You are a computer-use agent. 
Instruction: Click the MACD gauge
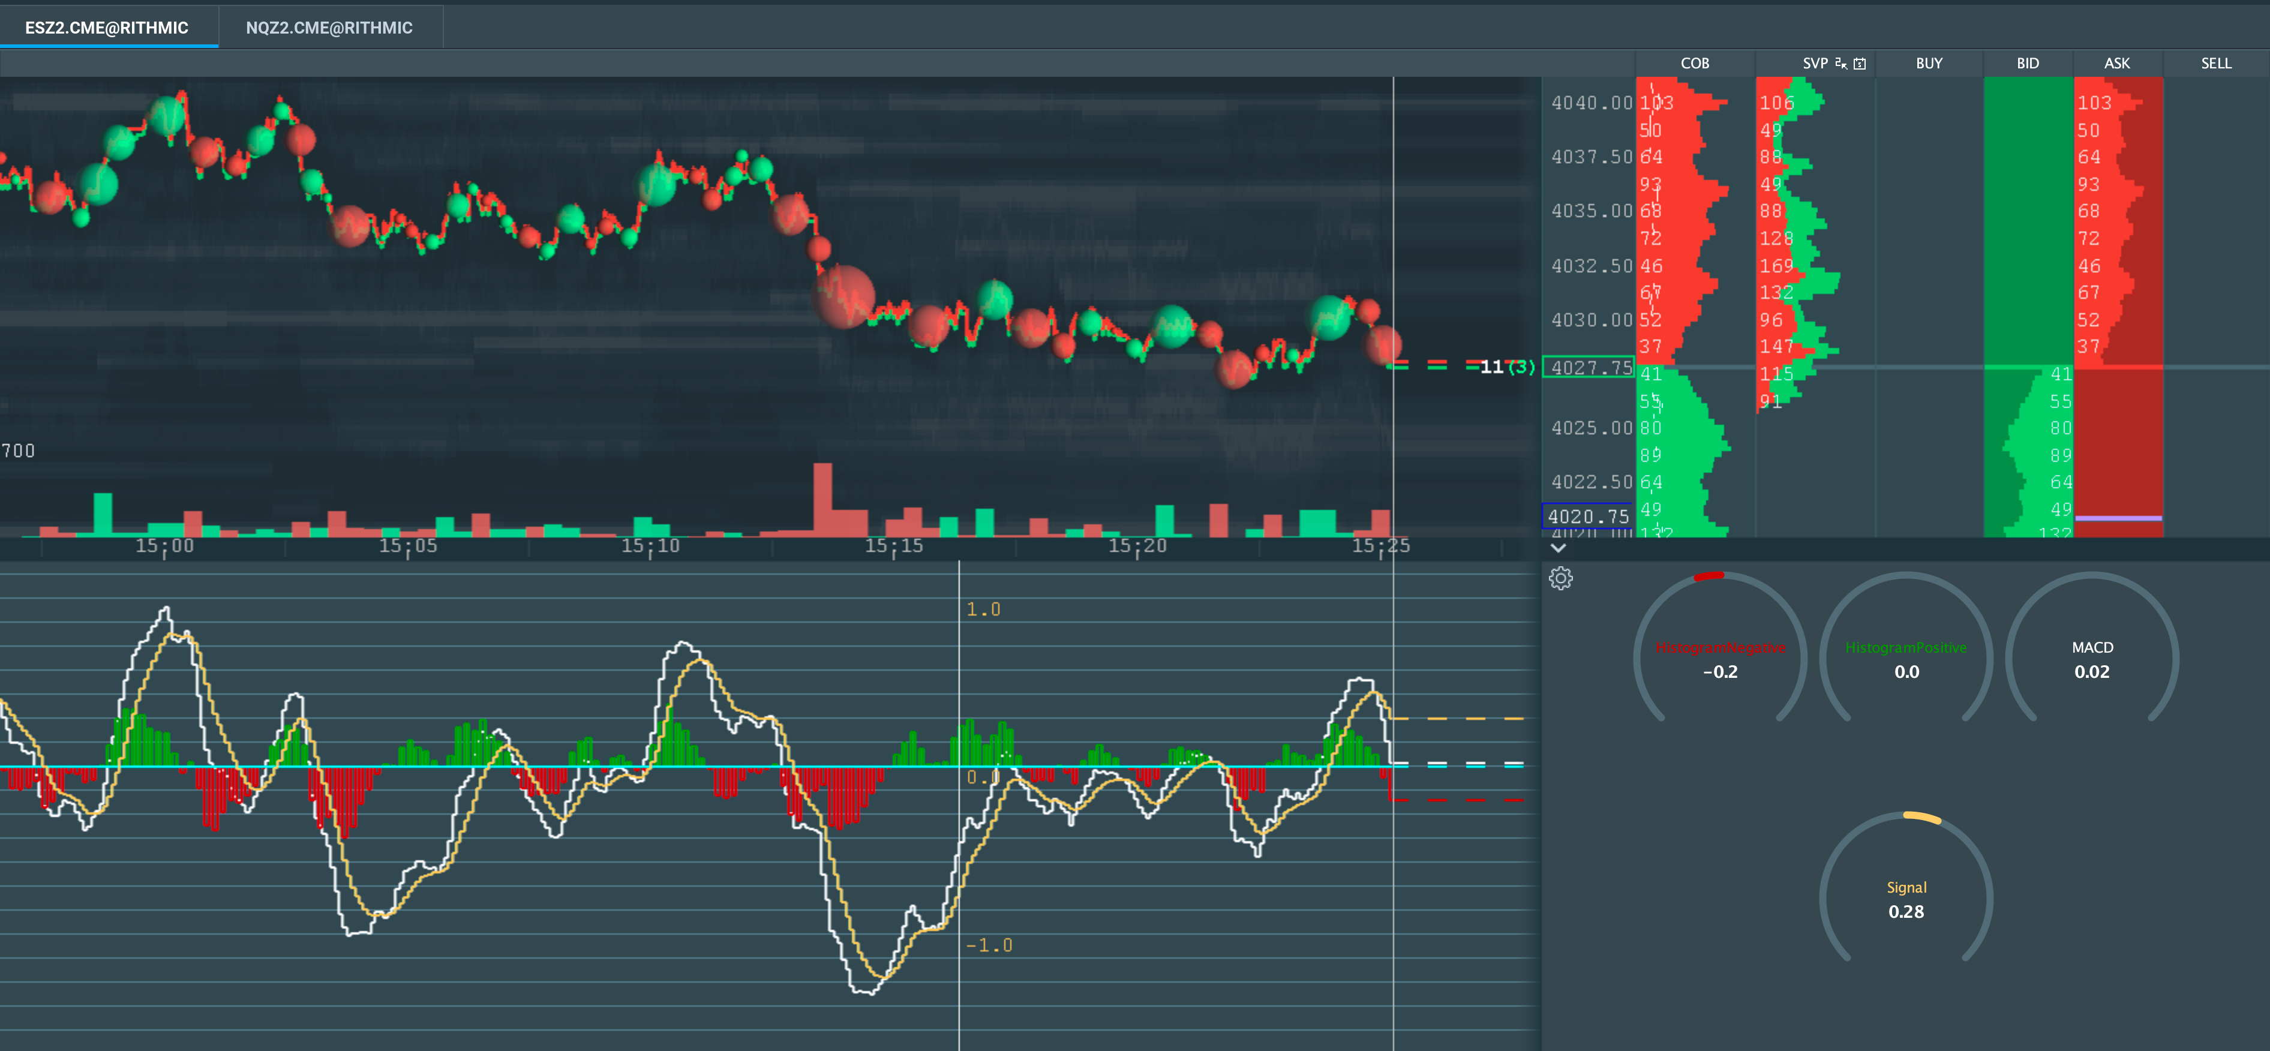[2091, 659]
